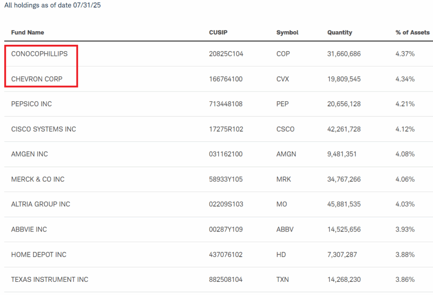
Task: Click quantity 20,656,128 for PepsiCo
Action: (x=344, y=104)
